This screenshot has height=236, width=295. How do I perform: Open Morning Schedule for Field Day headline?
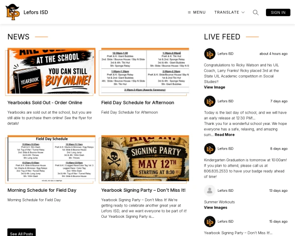42,190
